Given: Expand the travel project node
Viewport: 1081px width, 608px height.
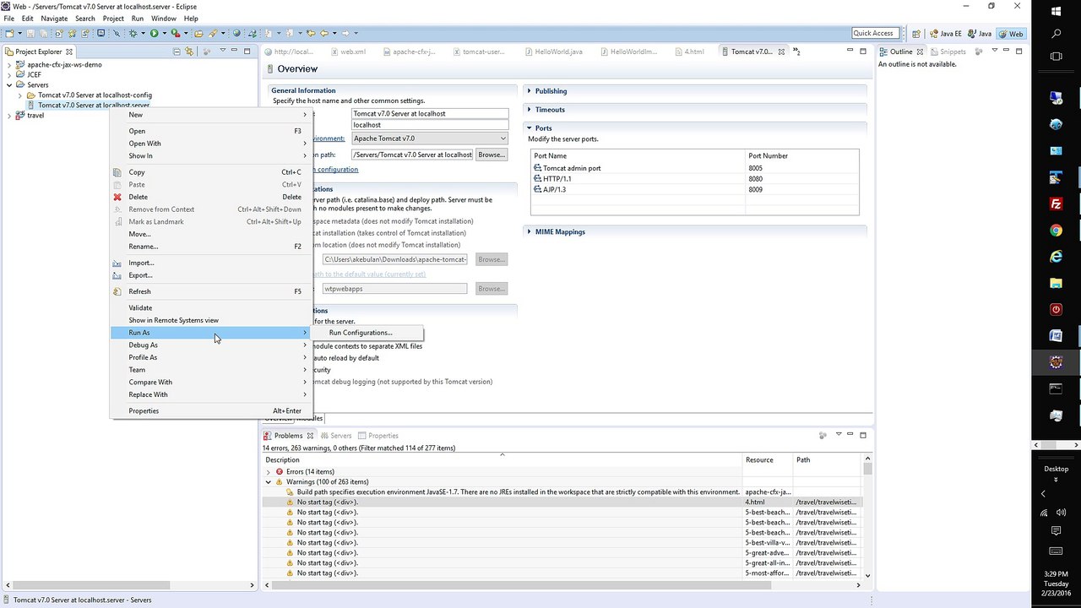Looking at the screenshot, I should [x=9, y=116].
